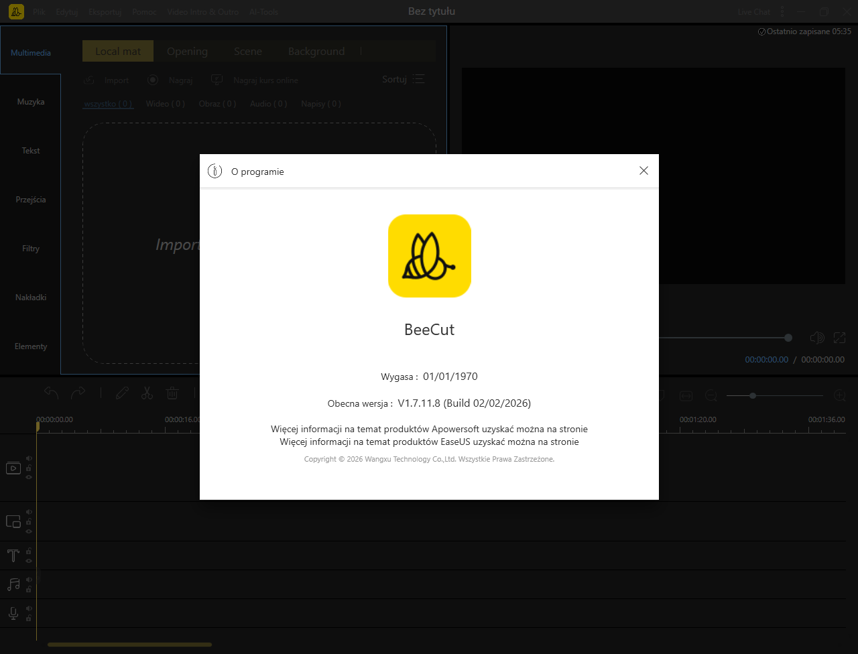Click the info icon beside O programie

[x=214, y=171]
